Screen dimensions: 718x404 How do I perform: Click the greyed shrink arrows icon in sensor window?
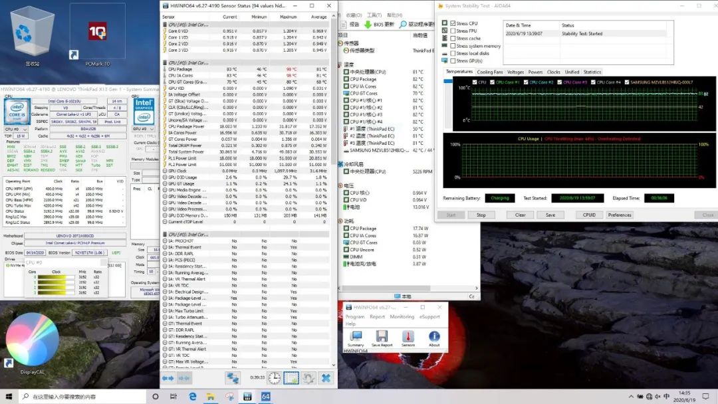tap(184, 378)
